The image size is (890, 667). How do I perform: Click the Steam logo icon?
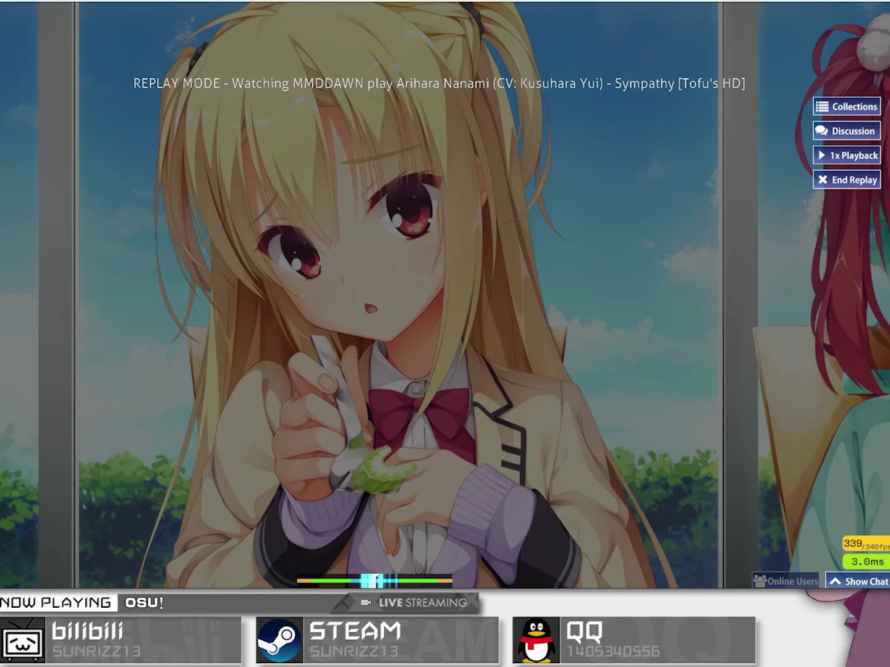click(279, 641)
